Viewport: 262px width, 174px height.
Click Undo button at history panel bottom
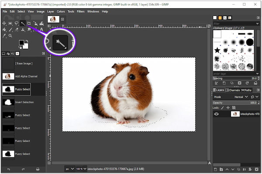click(9, 169)
